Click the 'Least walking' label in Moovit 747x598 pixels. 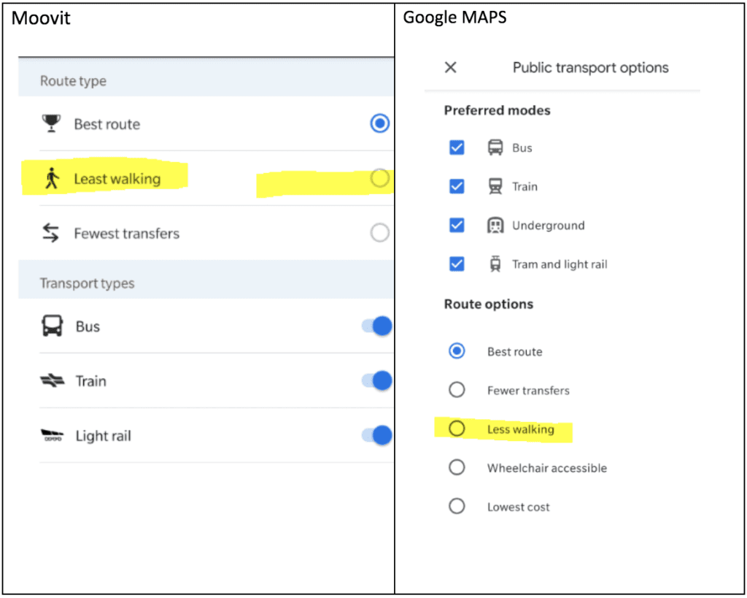(x=117, y=179)
